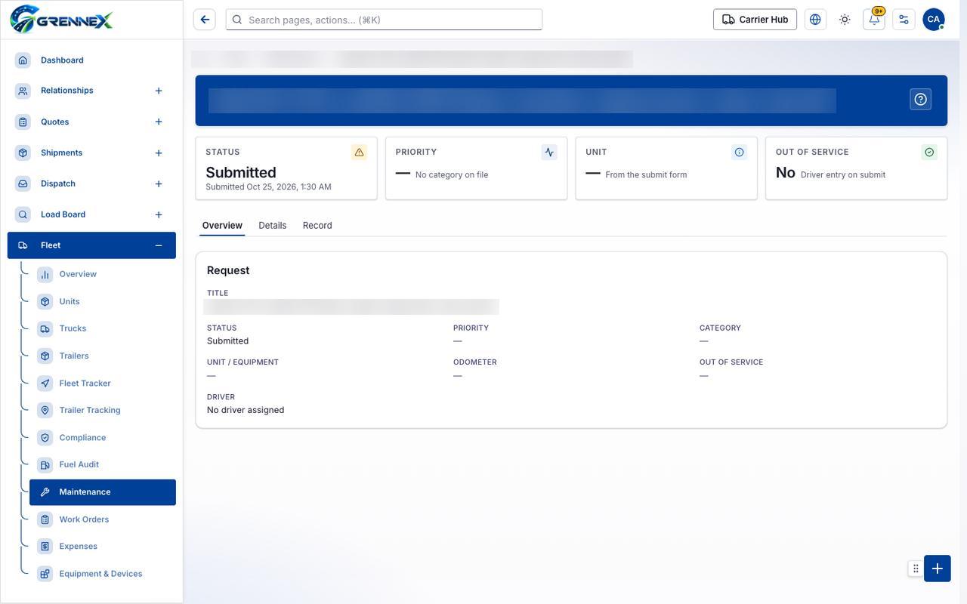Click the Out of Service check icon
This screenshot has width=967, height=604.
929,152
